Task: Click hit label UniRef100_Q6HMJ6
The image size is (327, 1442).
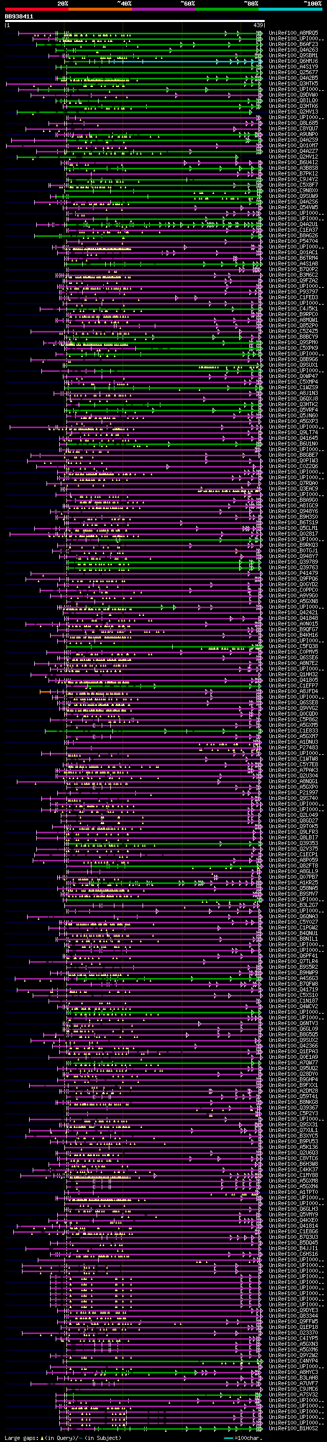Action: (x=293, y=61)
